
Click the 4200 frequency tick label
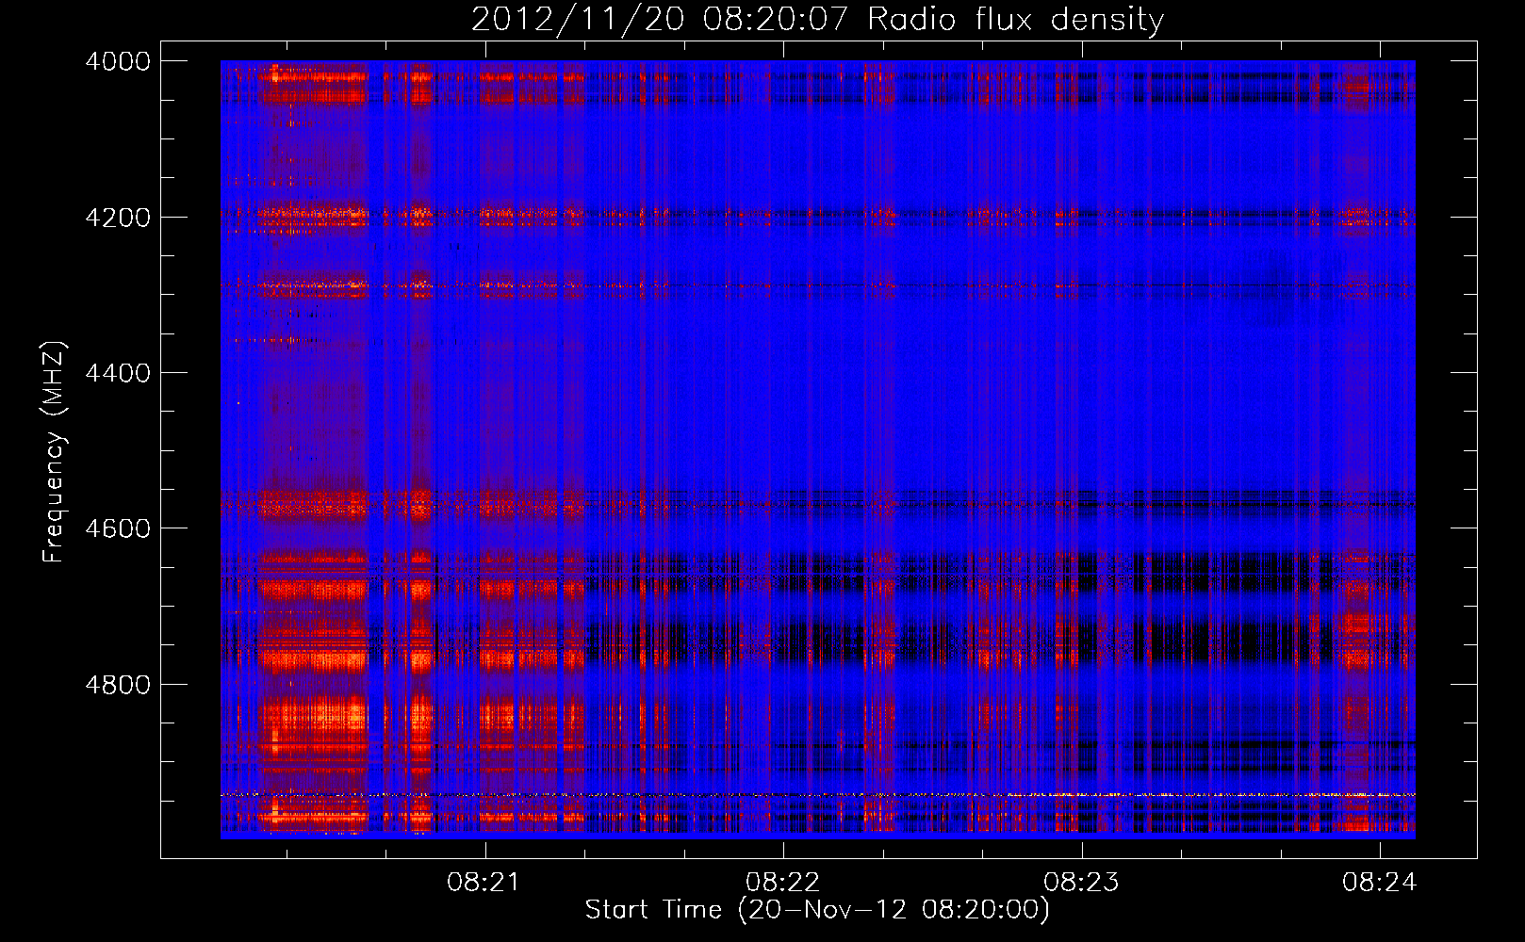coord(118,218)
